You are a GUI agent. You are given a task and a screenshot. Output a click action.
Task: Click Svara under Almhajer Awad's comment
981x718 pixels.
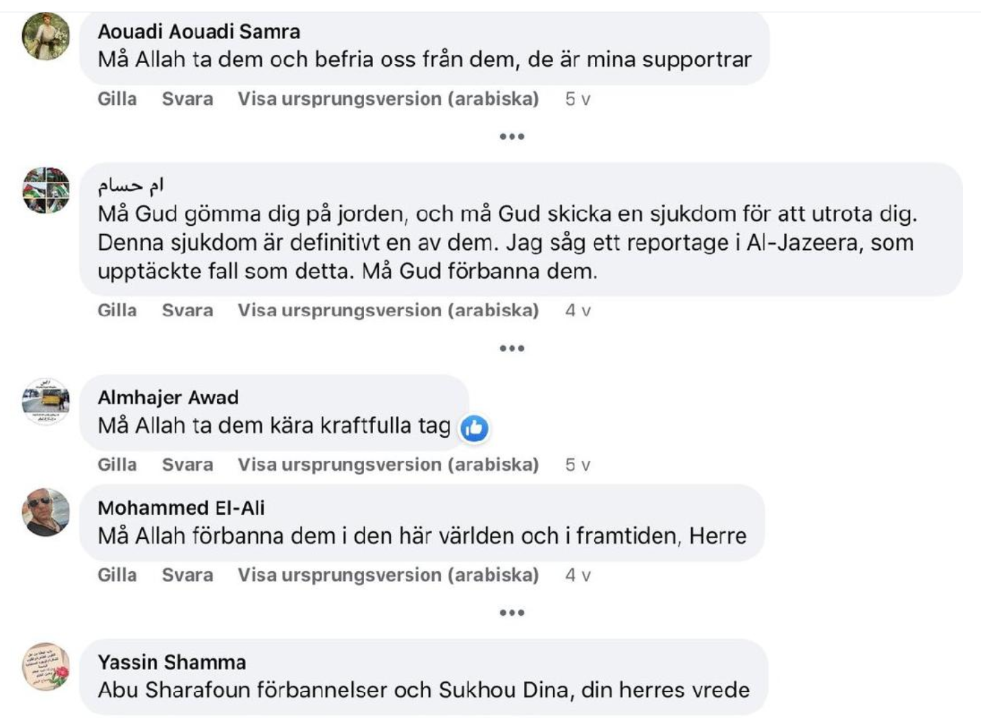pyautogui.click(x=187, y=465)
